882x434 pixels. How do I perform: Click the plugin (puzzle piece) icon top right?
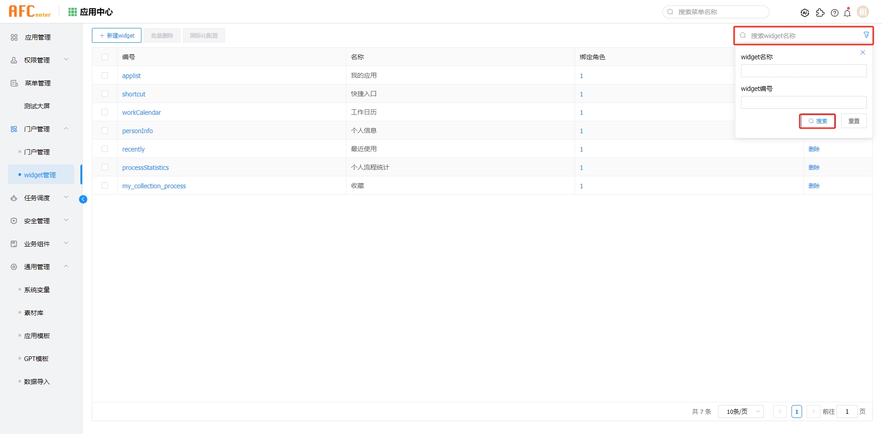point(820,13)
